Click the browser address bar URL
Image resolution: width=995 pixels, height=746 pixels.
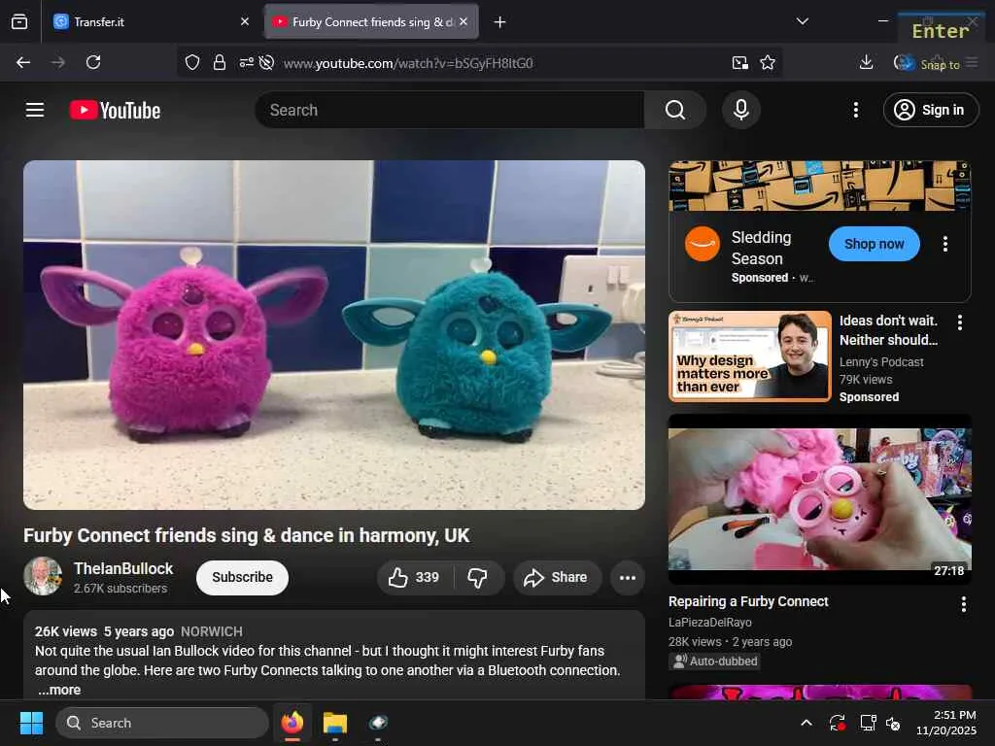pos(407,63)
